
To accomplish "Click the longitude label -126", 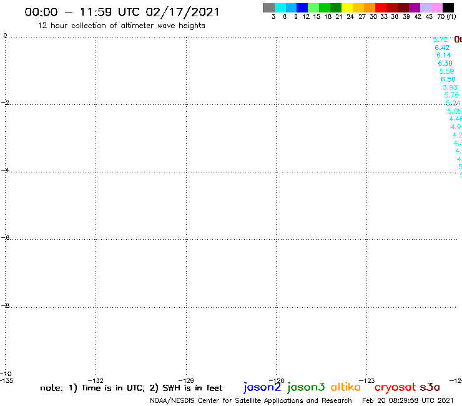I will pos(277,380).
